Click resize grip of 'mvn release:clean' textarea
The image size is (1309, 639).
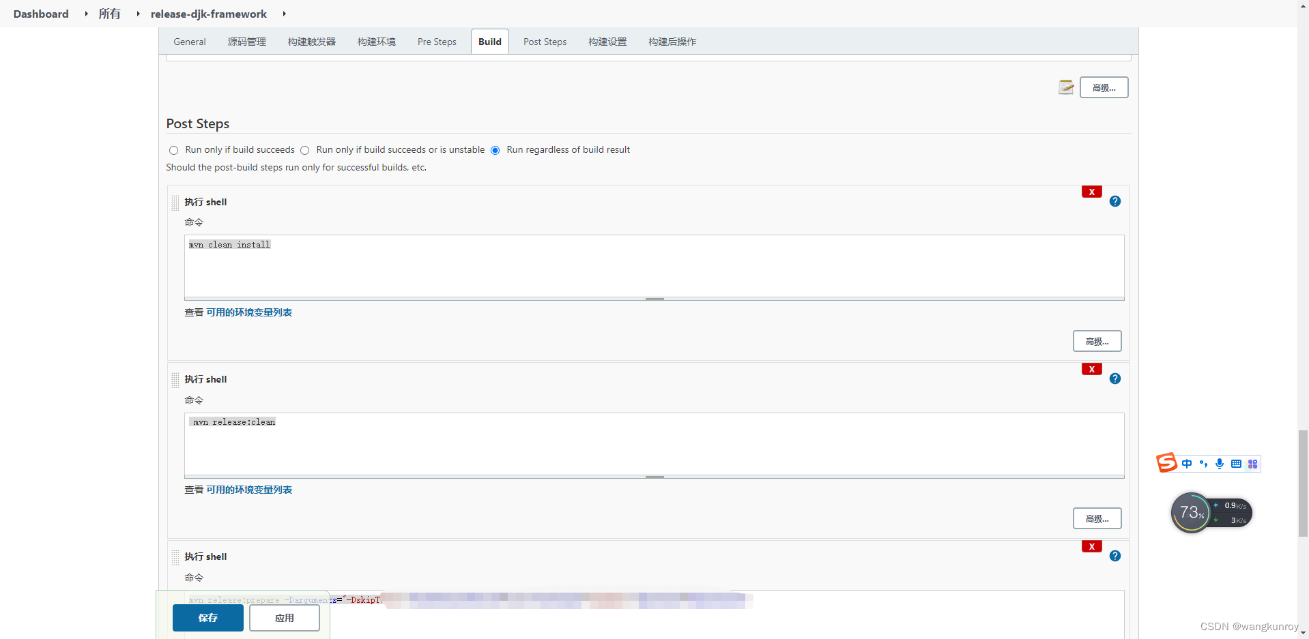[654, 477]
